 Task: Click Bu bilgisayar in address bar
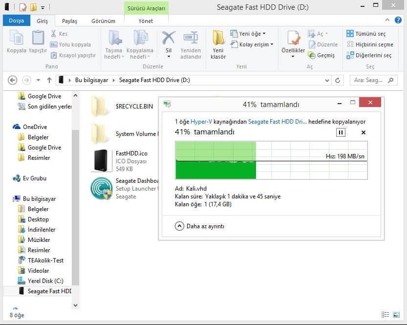coord(92,80)
